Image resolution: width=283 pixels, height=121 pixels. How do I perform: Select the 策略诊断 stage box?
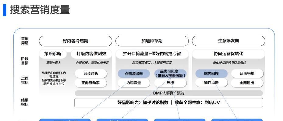coord(53,54)
